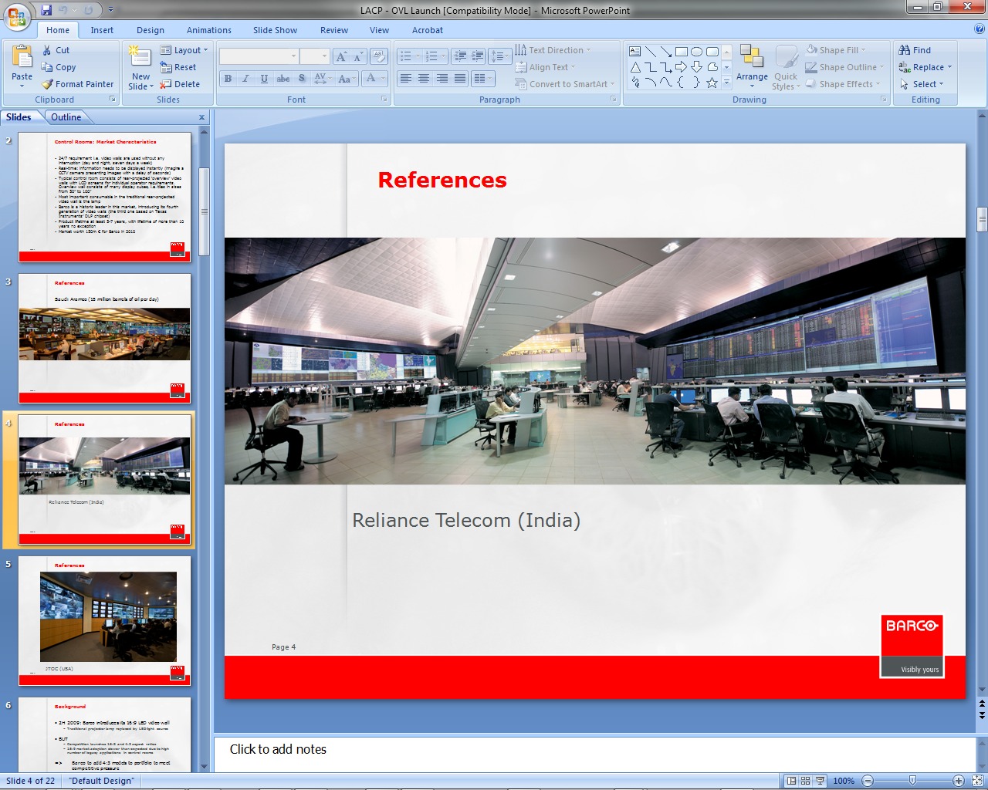The image size is (988, 790).
Task: Switch to the Outline pane tab
Action: click(x=66, y=117)
